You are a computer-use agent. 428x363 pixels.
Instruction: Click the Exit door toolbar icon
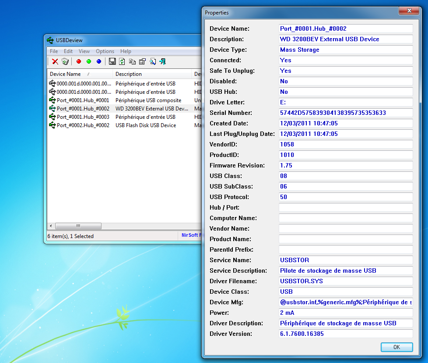162,62
